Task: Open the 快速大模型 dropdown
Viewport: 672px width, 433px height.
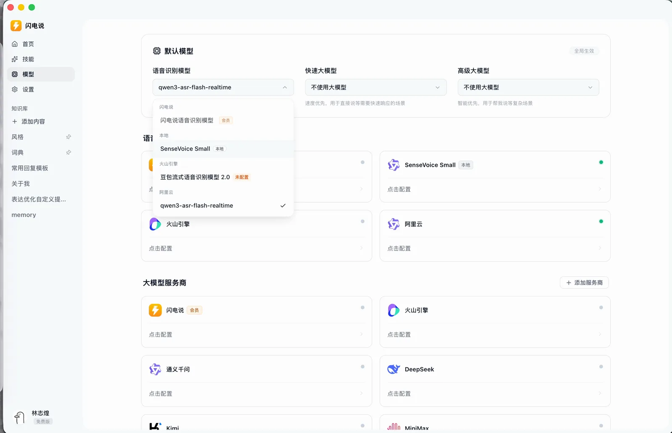Action: 375,87
